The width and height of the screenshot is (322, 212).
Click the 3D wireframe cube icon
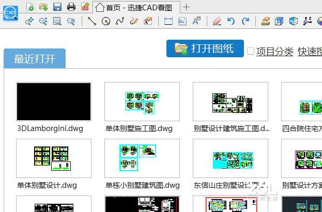click(279, 21)
